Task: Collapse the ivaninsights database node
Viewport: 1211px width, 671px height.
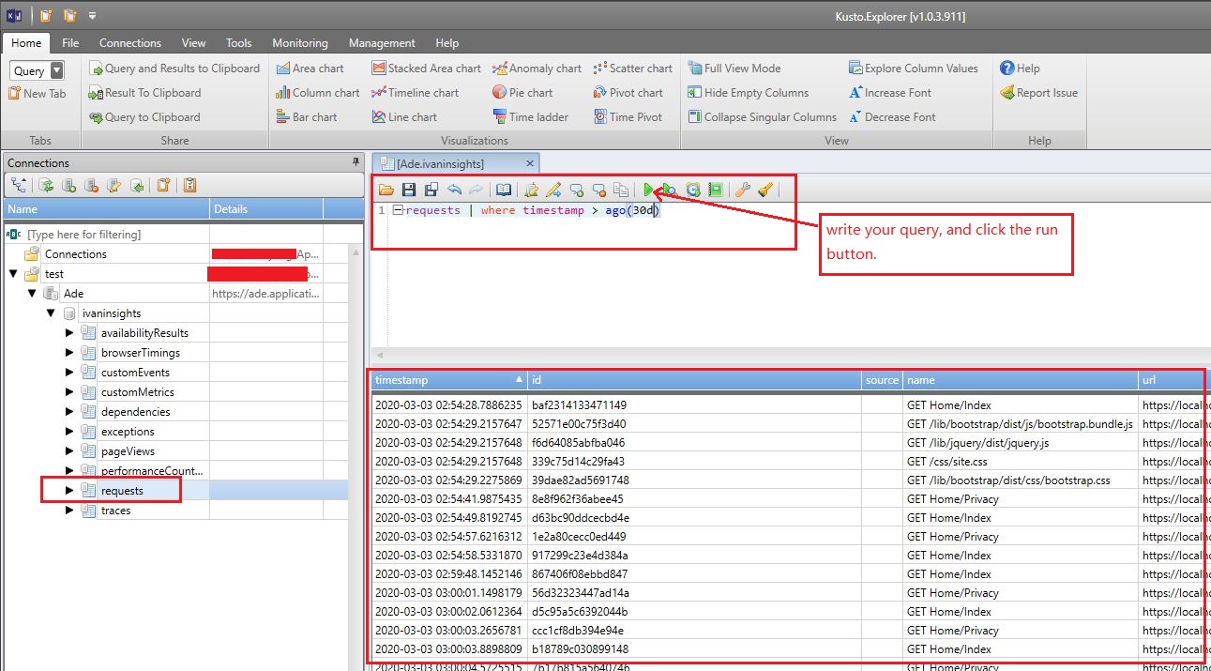Action: coord(52,313)
